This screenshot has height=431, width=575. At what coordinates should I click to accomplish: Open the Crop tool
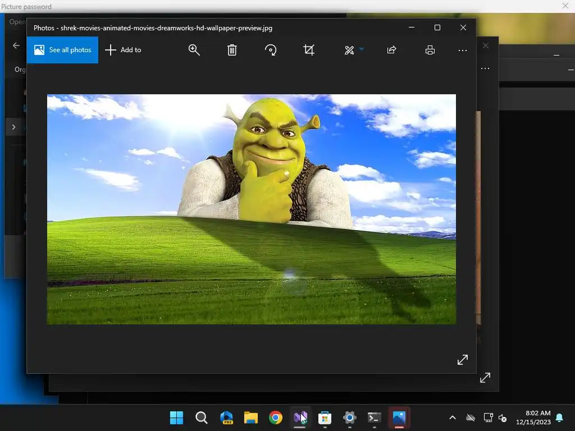309,50
